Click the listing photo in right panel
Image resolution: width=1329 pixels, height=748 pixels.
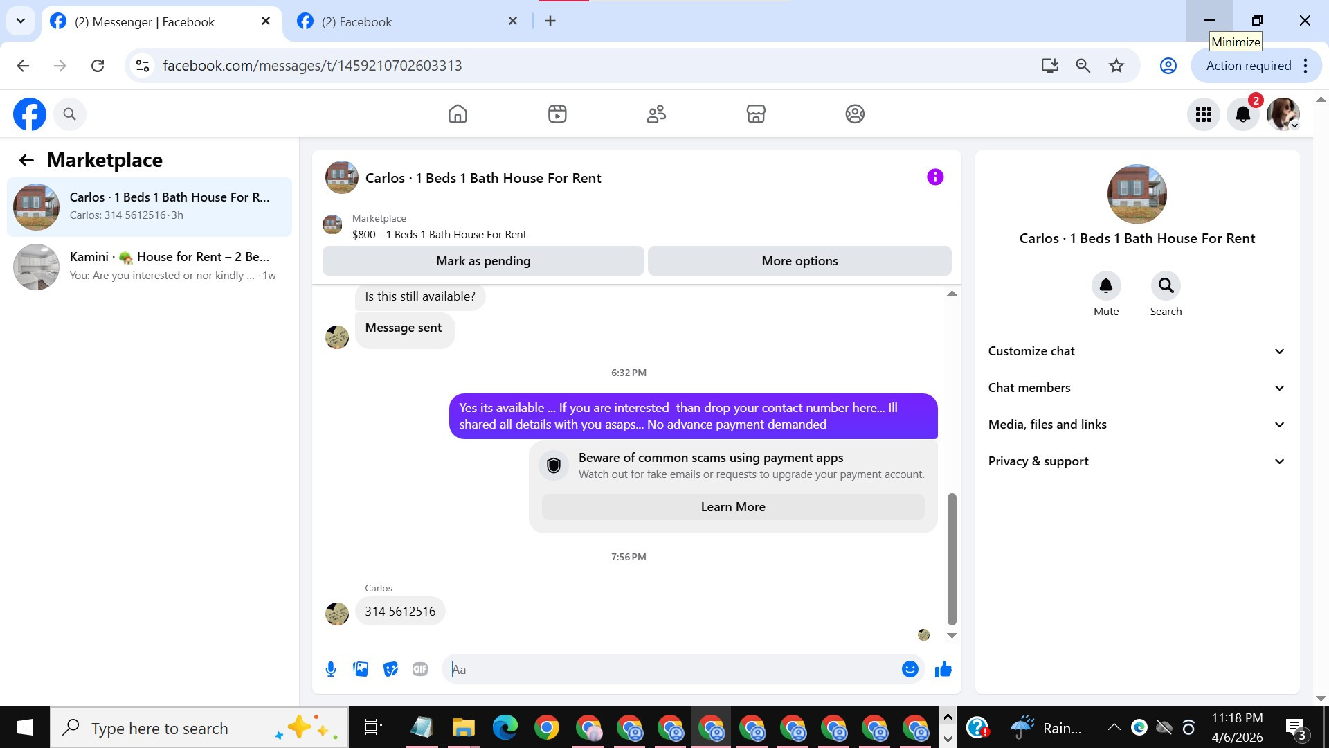pyautogui.click(x=1137, y=194)
